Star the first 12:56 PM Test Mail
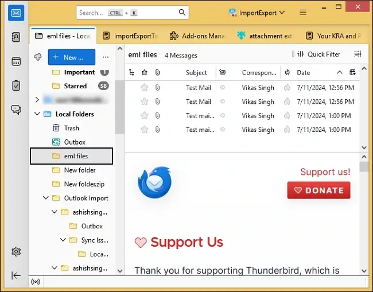Image resolution: width=373 pixels, height=292 pixels. 145,88
